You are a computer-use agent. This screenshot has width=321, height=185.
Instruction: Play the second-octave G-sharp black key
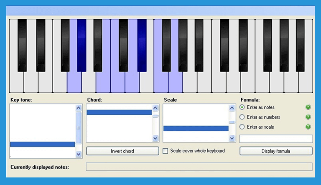coord(183,46)
